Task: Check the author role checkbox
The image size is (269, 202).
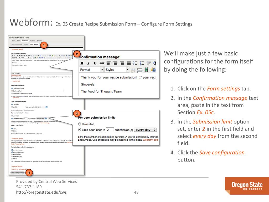Action: [12, 159]
